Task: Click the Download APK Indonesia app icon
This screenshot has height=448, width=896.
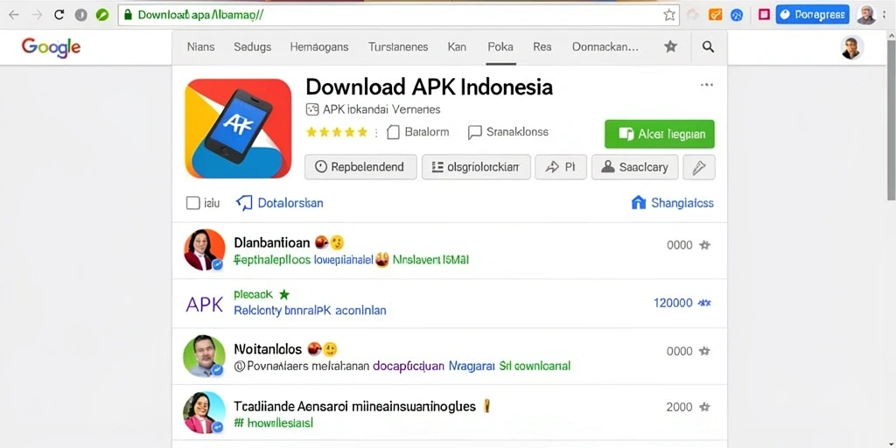Action: point(238,129)
